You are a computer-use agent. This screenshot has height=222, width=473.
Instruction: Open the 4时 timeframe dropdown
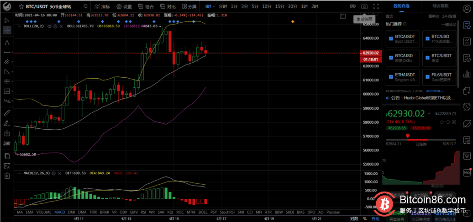pos(209,6)
